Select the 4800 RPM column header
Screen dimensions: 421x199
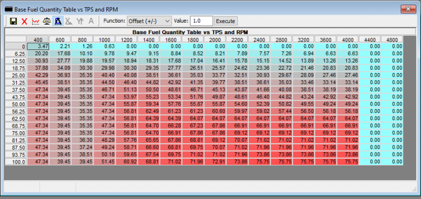pyautogui.click(x=392, y=39)
